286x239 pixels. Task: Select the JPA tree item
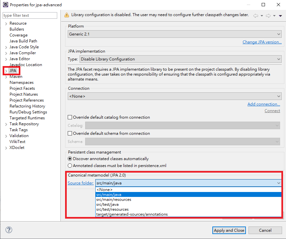[13, 71]
